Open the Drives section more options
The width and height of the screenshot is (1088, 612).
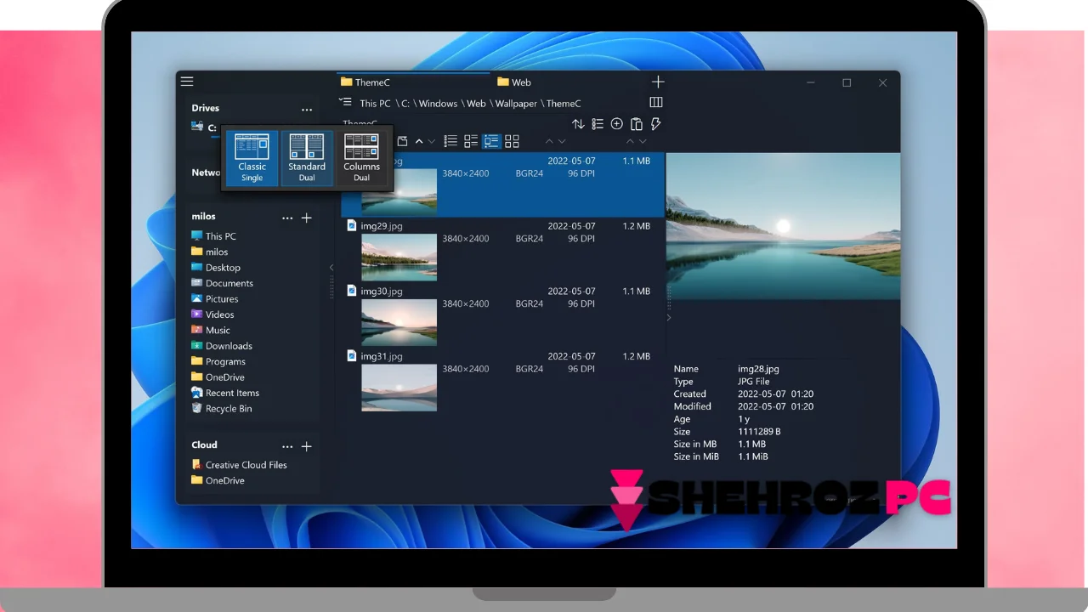[307, 110]
